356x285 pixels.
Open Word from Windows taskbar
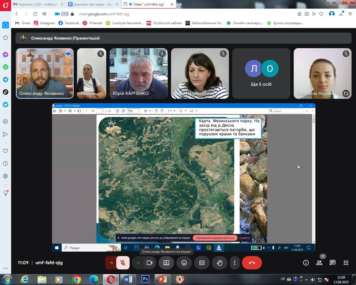[128, 279]
